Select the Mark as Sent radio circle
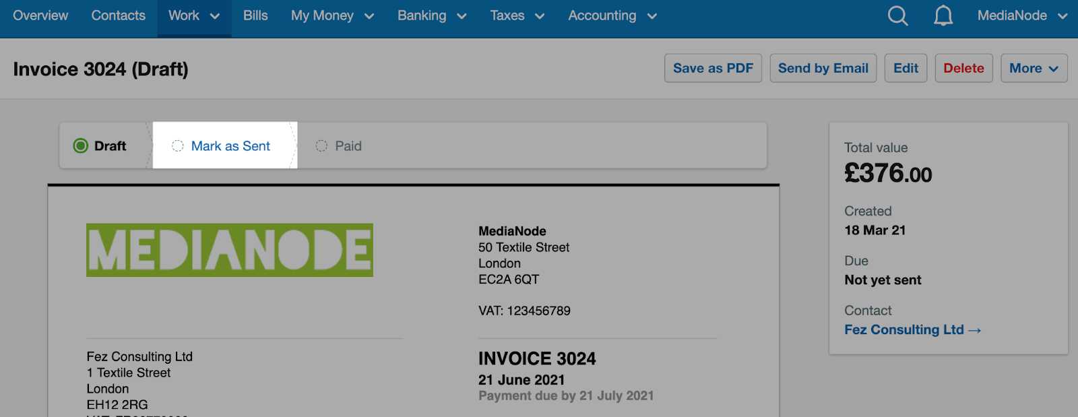This screenshot has height=417, width=1078. click(178, 146)
